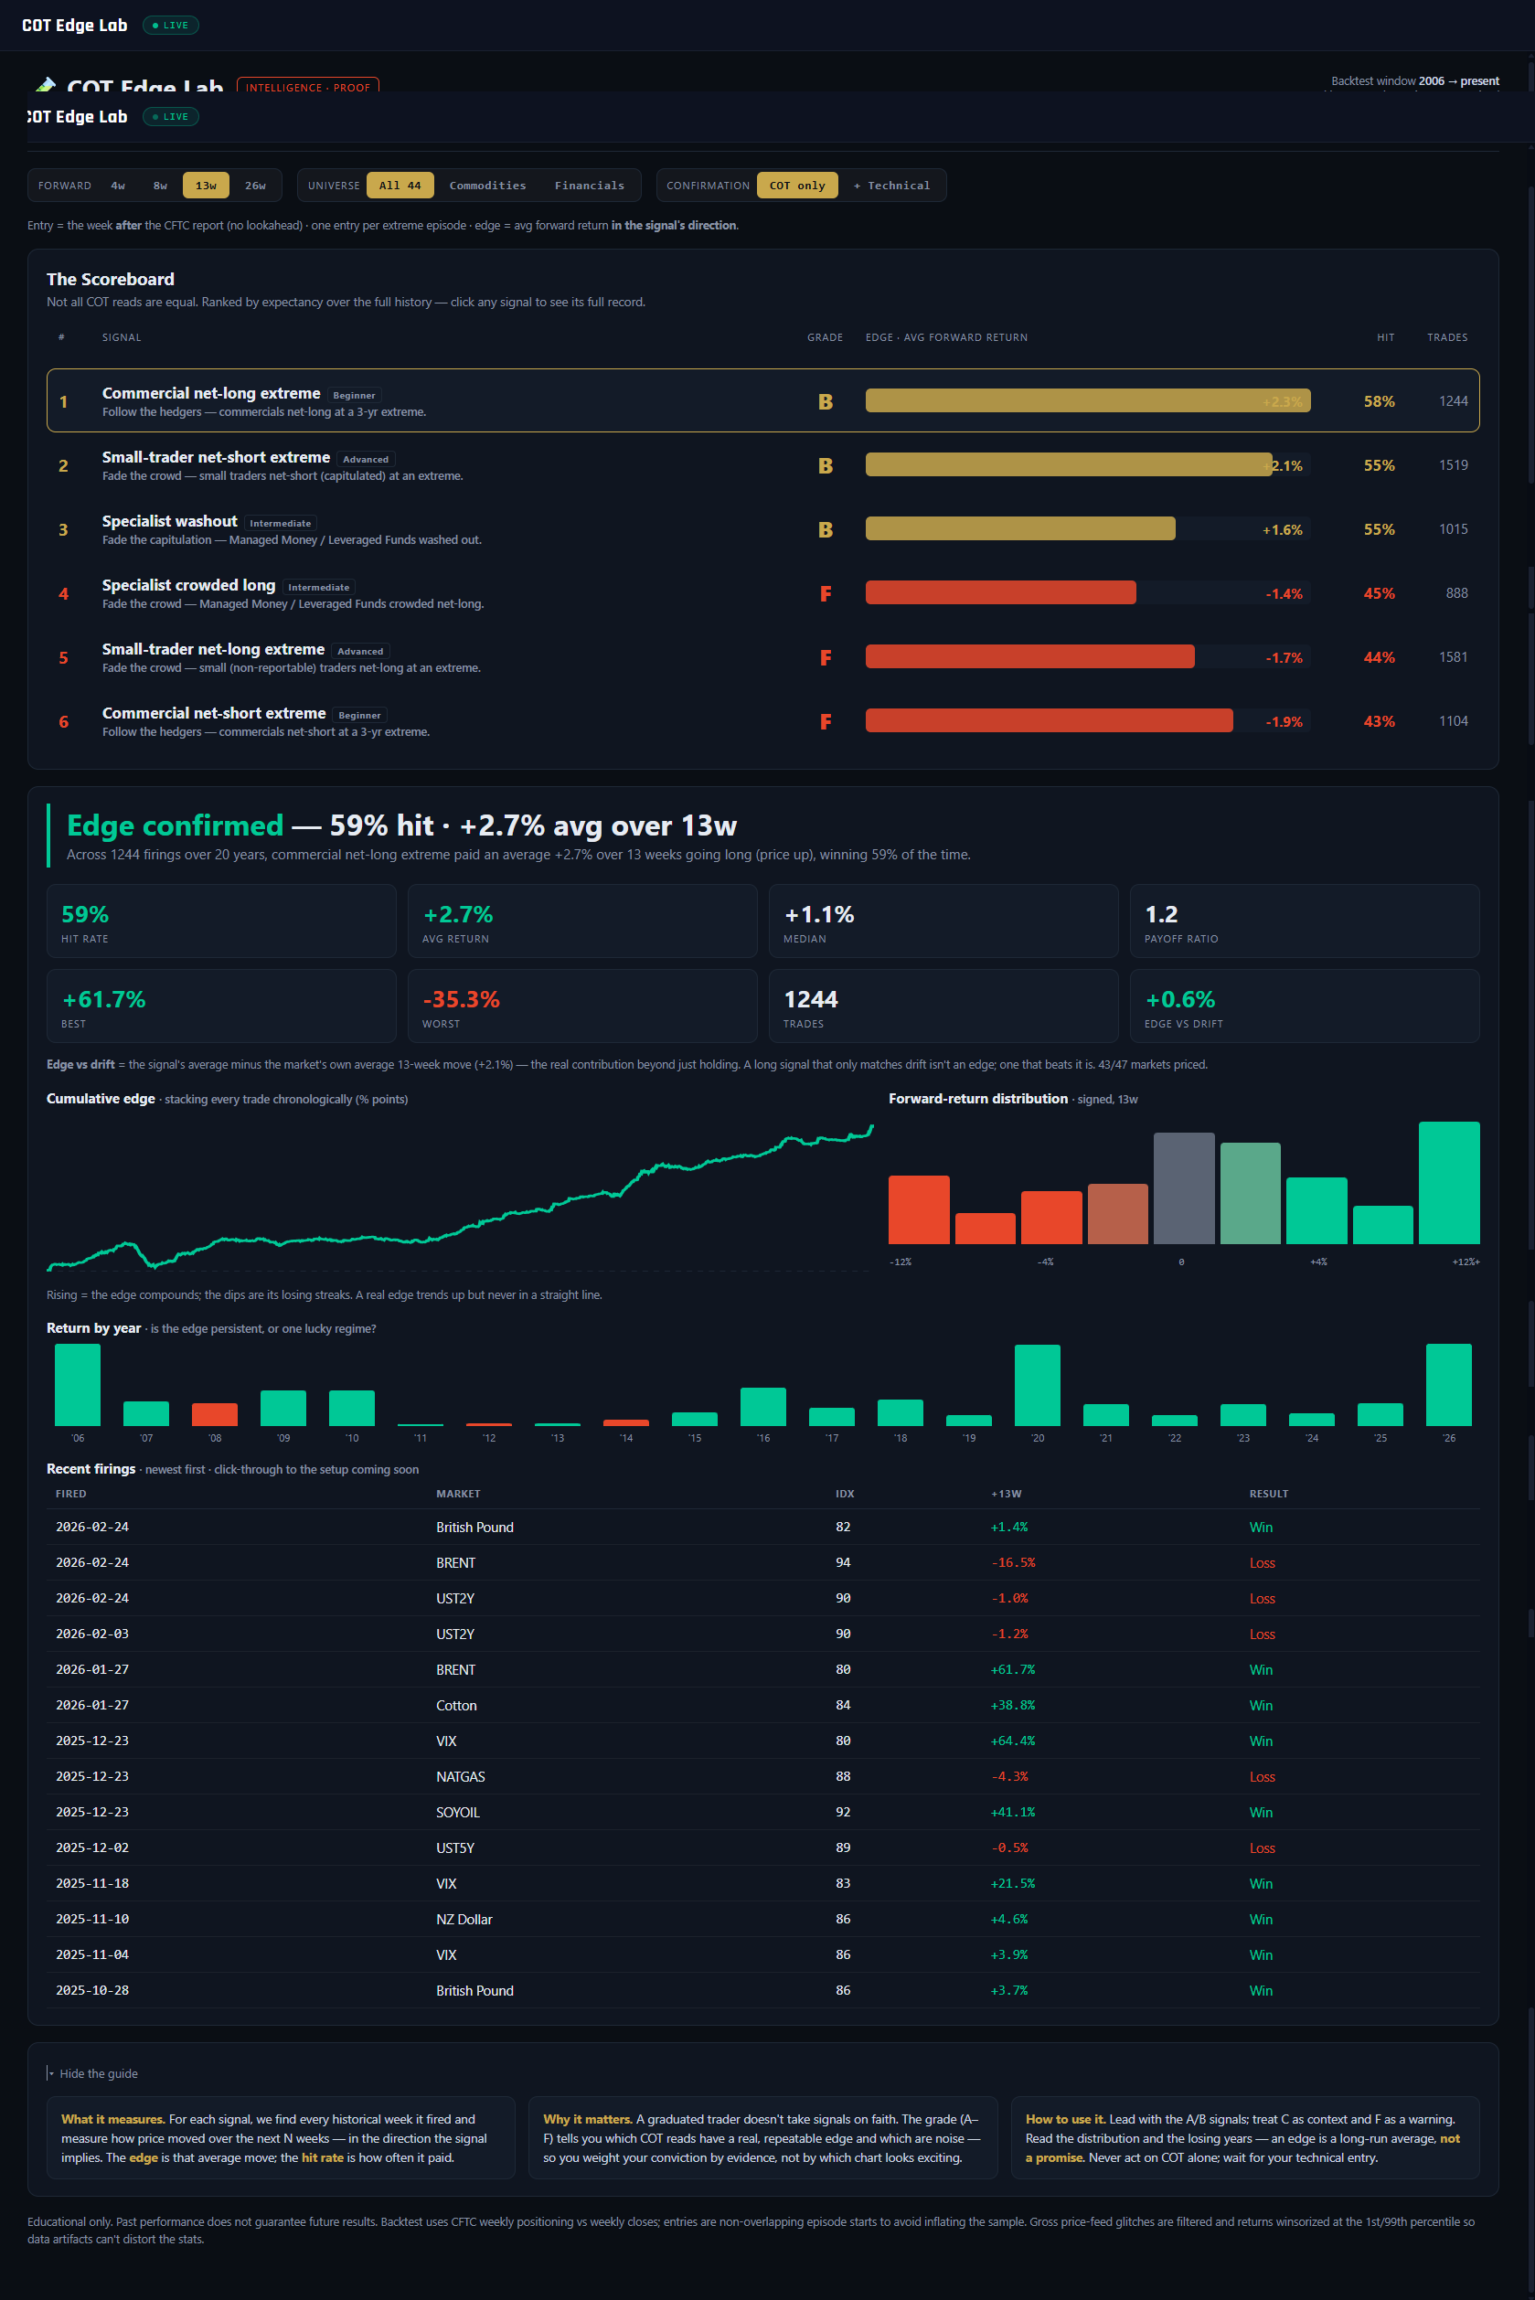Select the NZ Dollar row fired 2025-11-10
Screen dimensions: 1535x2300
click(x=762, y=1920)
